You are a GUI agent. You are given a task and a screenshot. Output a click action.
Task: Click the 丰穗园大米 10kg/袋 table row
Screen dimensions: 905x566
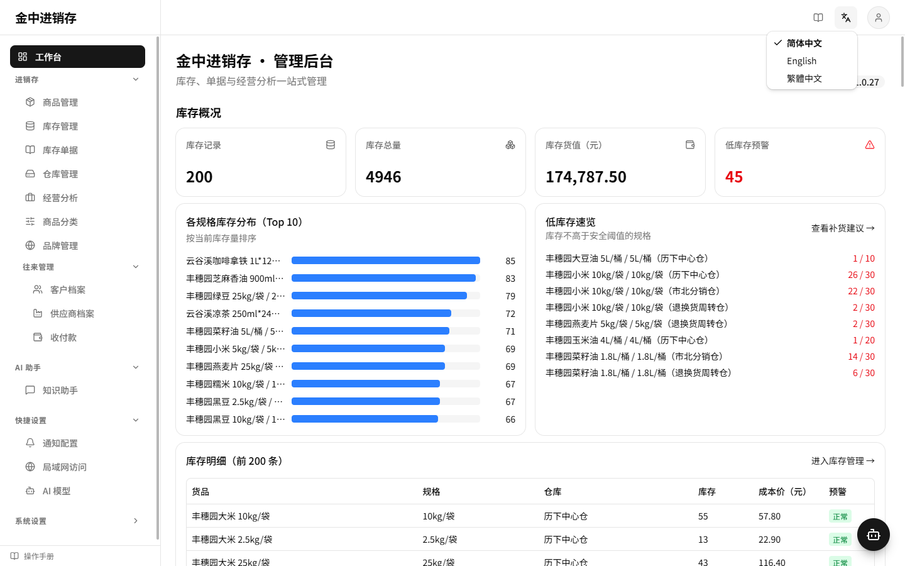530,516
